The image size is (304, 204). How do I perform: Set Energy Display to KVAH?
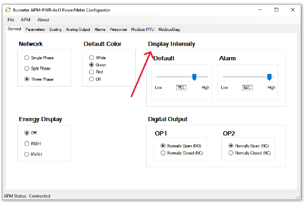[33, 154]
